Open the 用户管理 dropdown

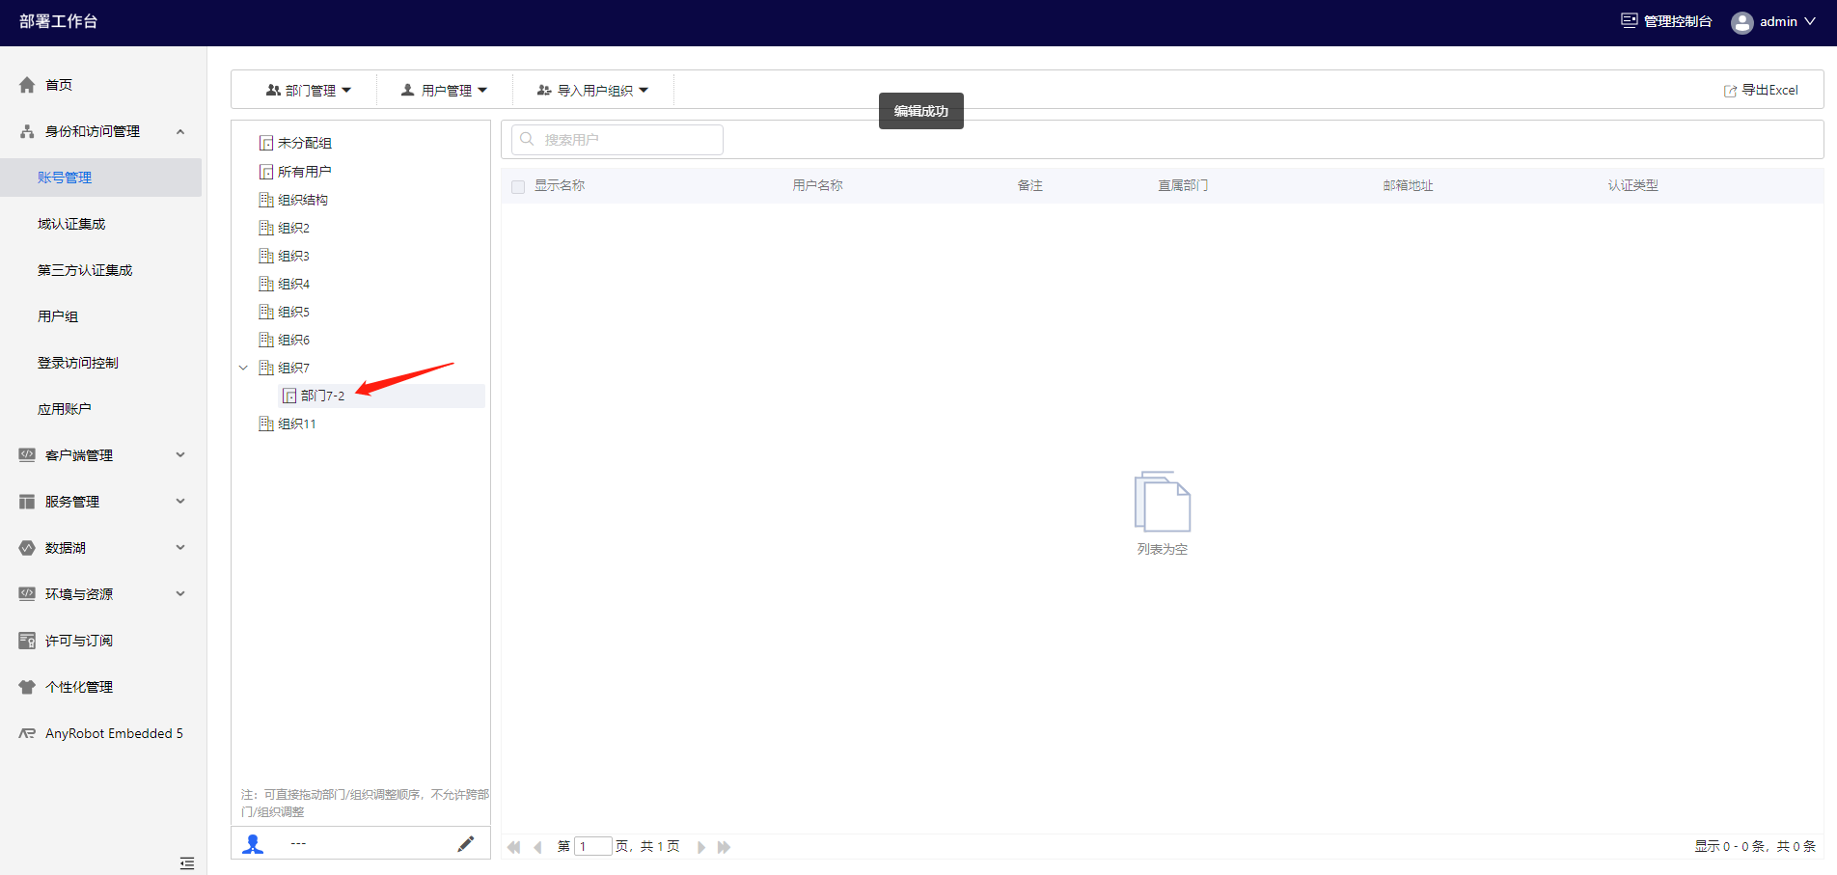pos(445,90)
